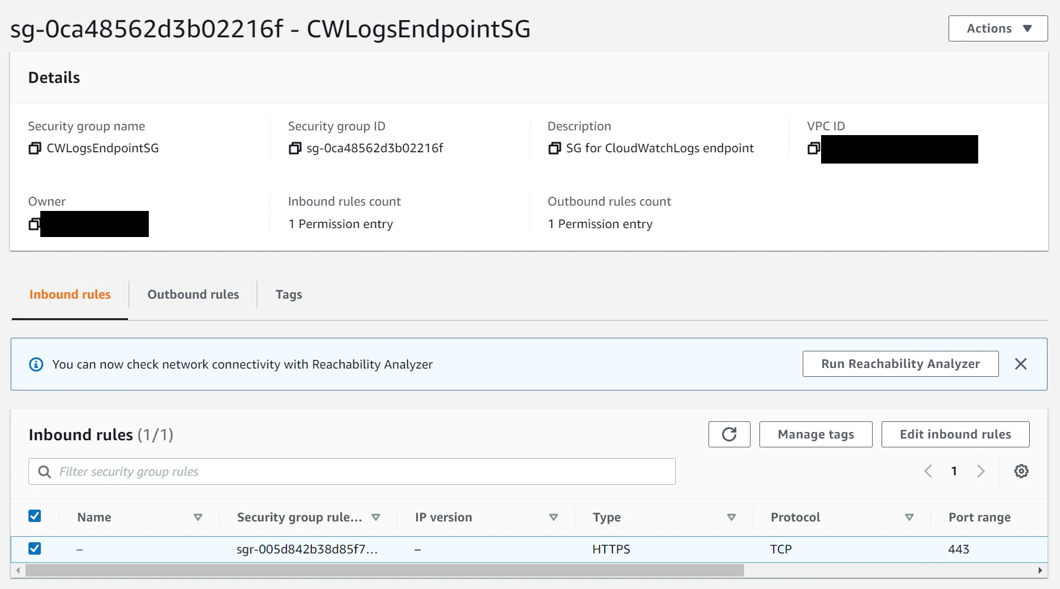Sort by Security group rule ID column arrow
Viewport: 1060px width, 589px height.
pos(376,517)
